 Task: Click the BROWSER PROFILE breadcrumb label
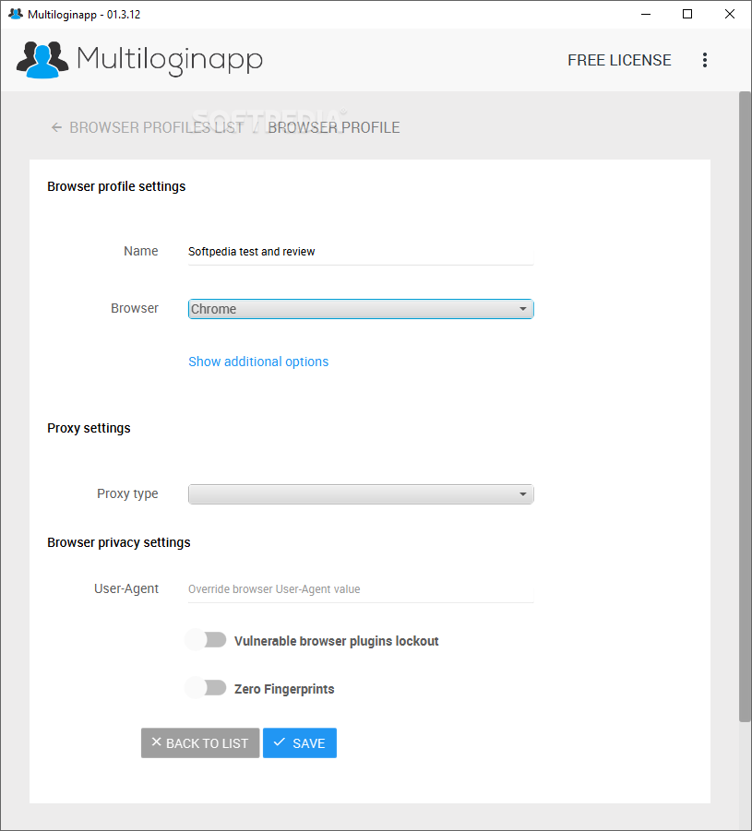[x=334, y=127]
